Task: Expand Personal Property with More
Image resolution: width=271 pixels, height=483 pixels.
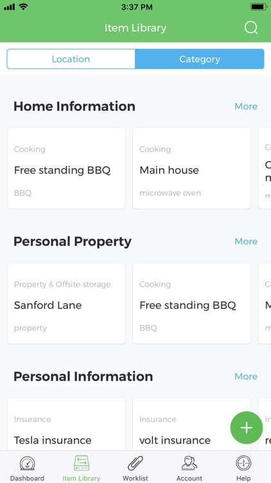Action: [246, 241]
